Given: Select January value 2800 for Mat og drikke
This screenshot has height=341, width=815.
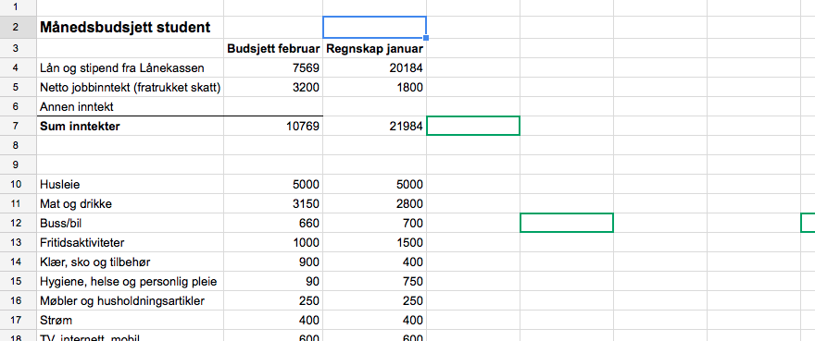Looking at the screenshot, I should click(x=374, y=203).
